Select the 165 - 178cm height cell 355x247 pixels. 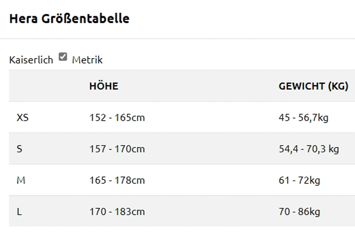tap(117, 180)
